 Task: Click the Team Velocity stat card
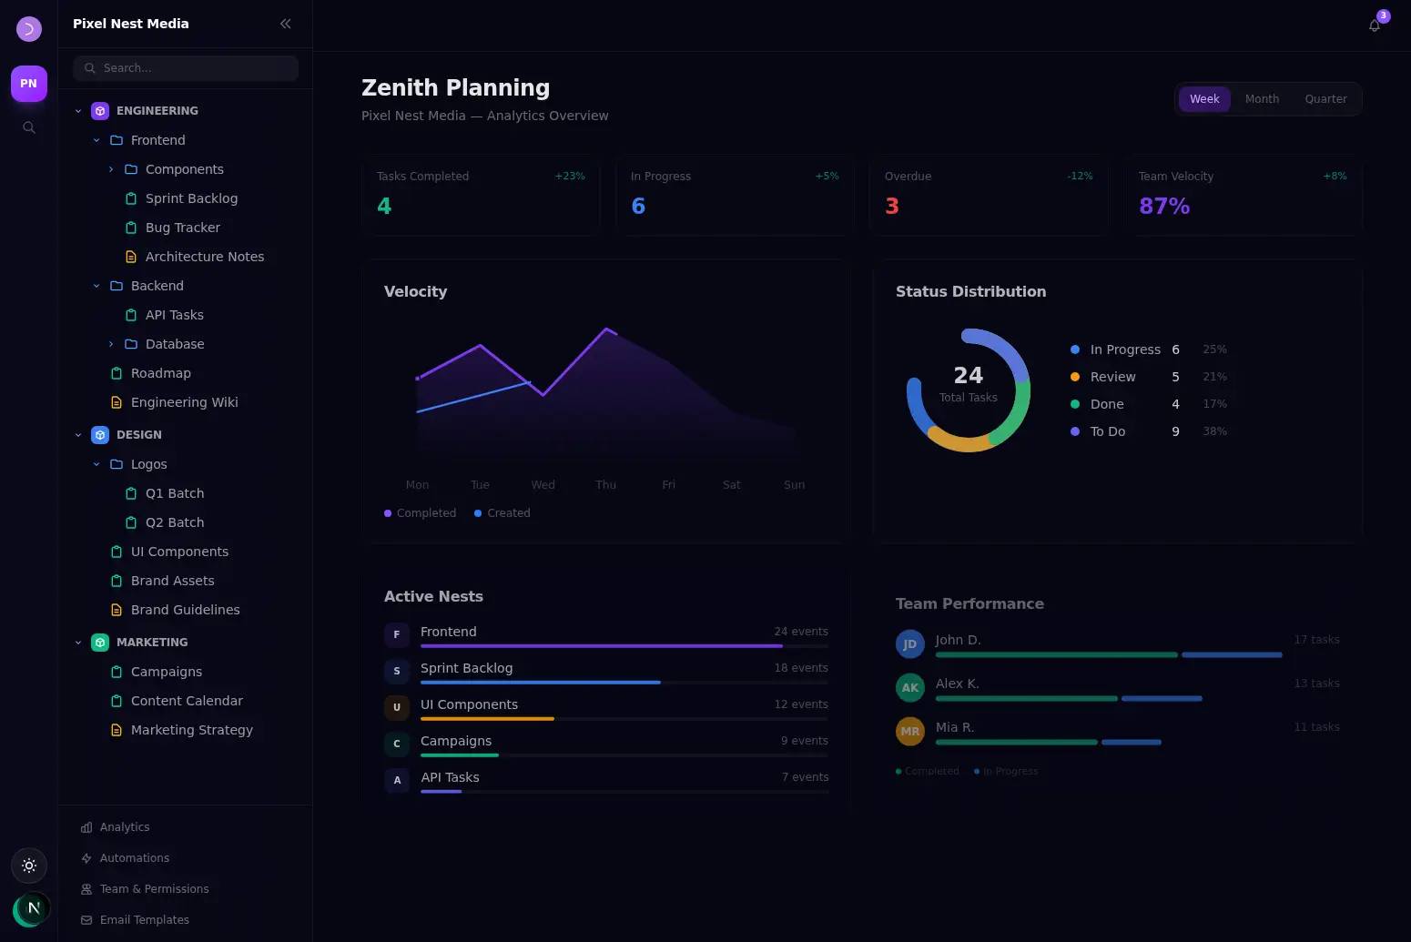(1244, 195)
